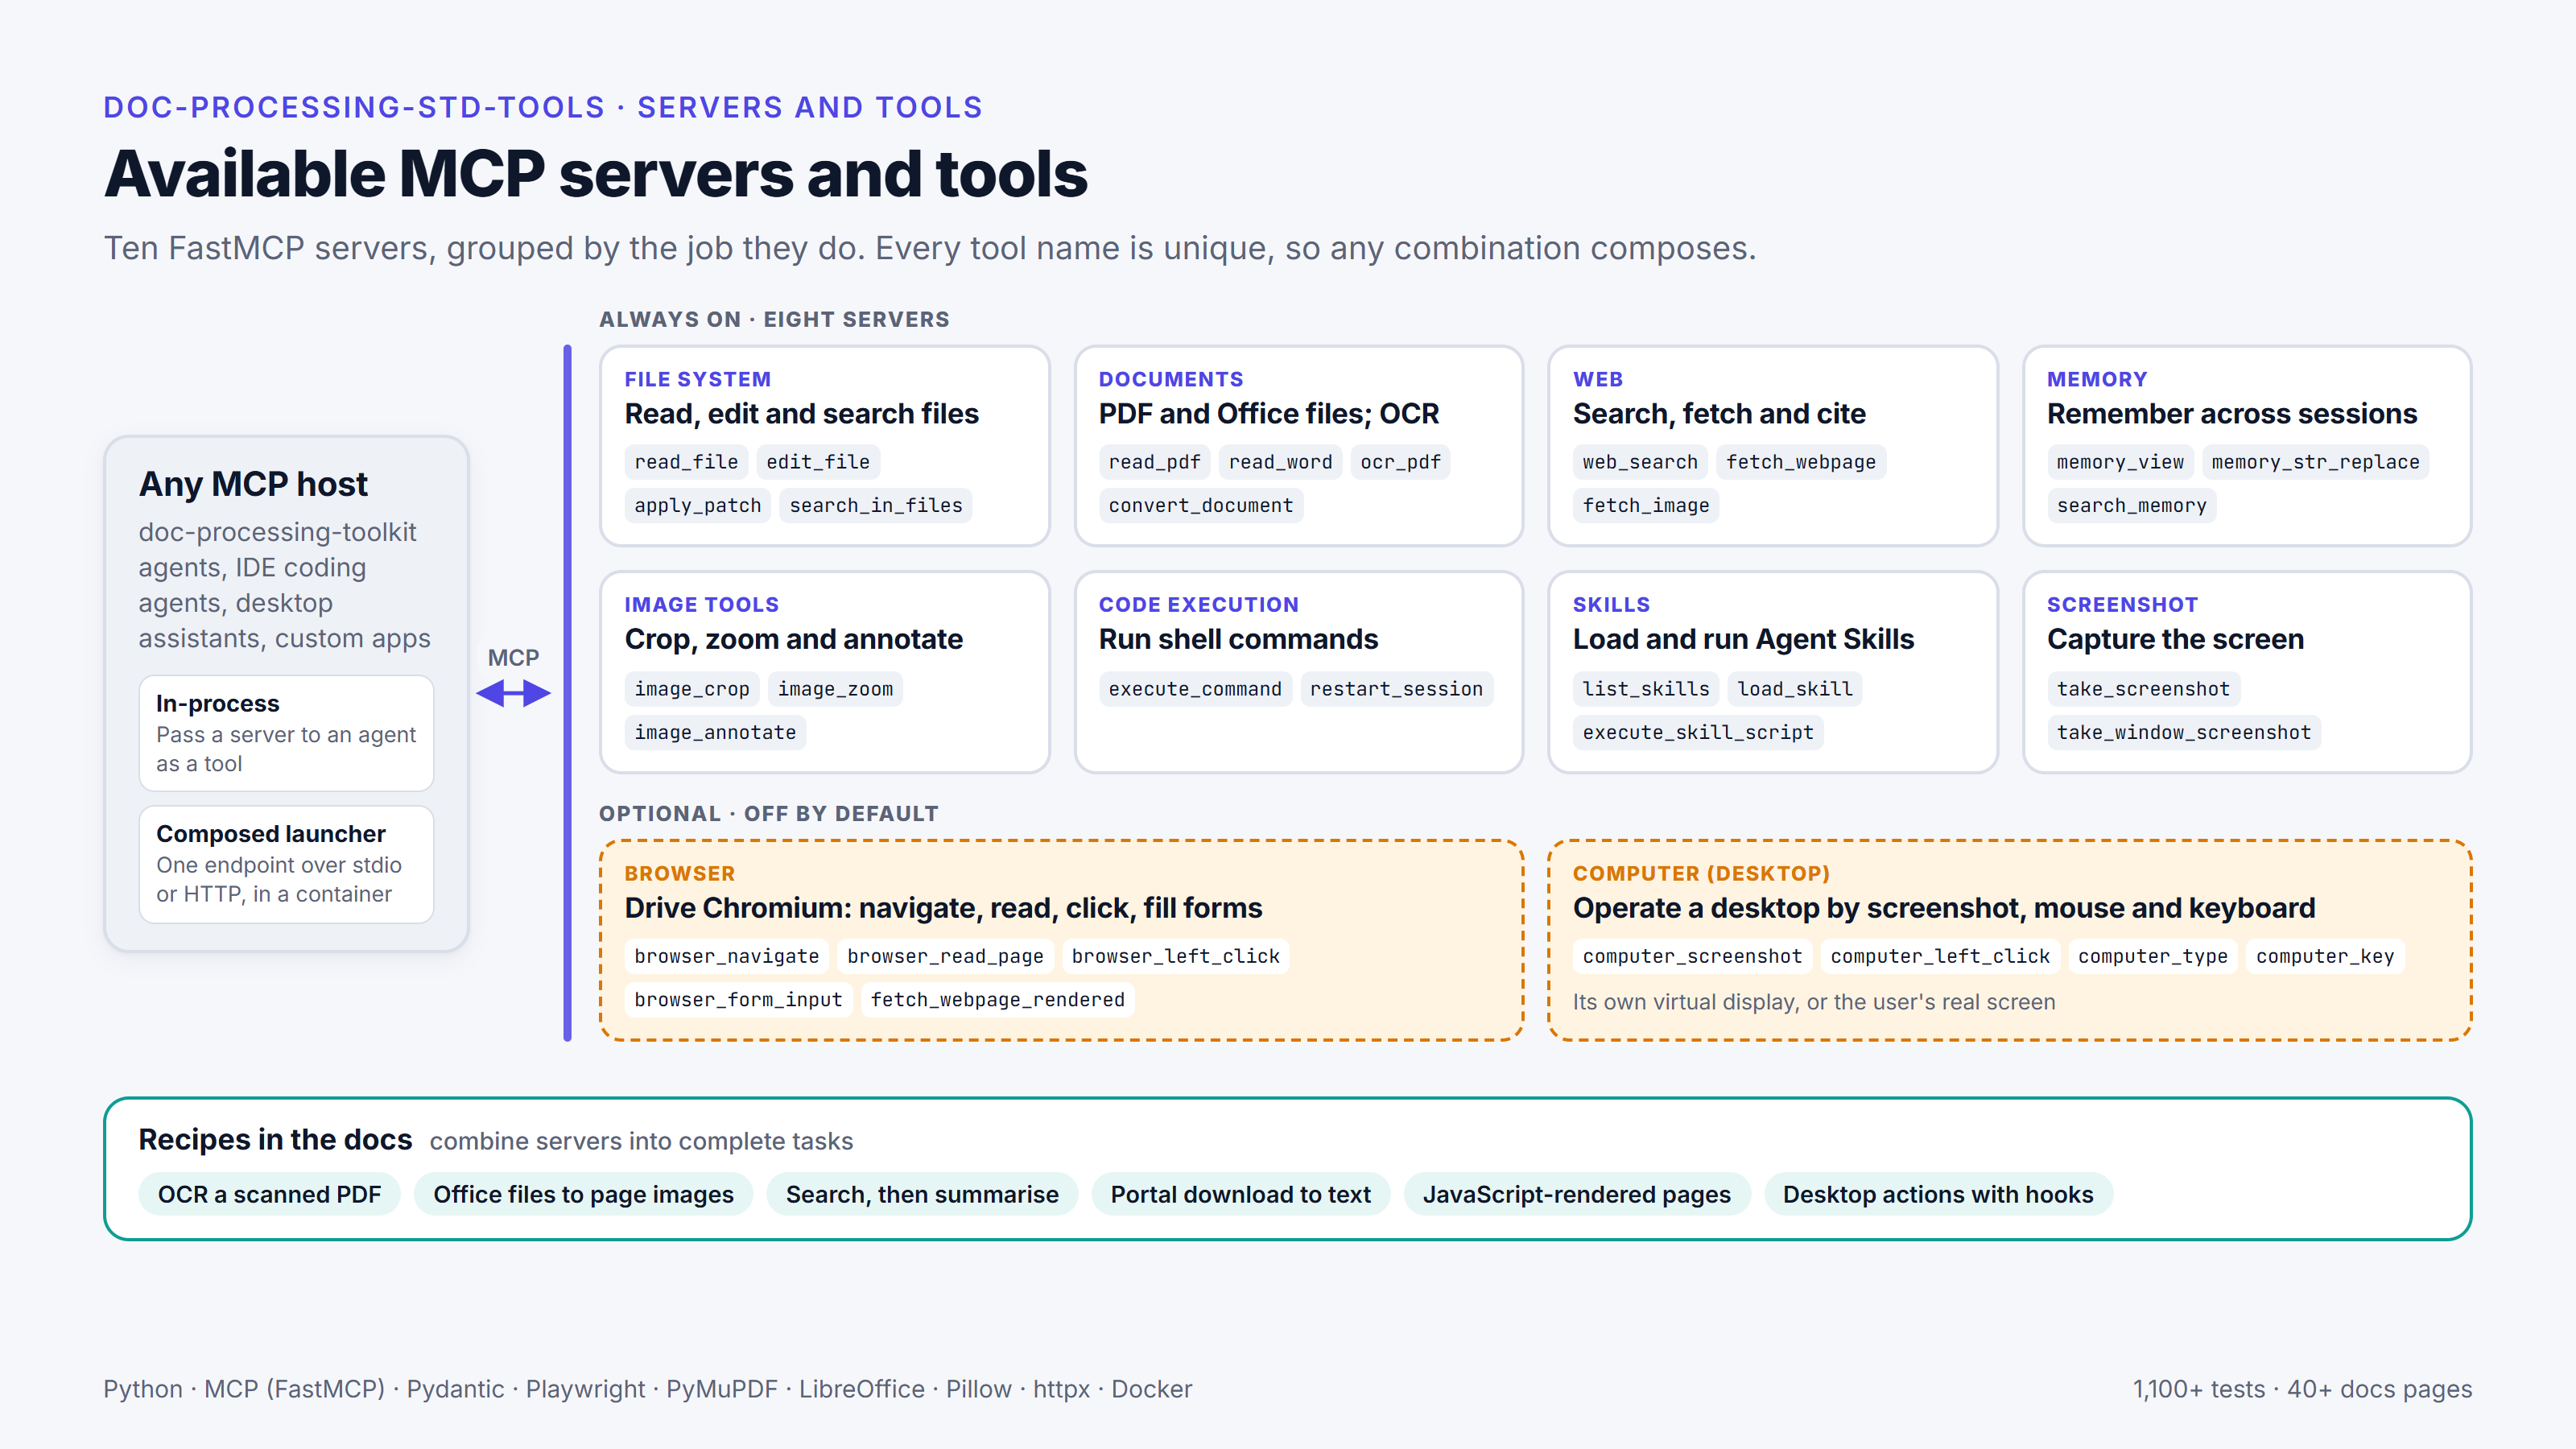
Task: Select the browser_read_page chip
Action: click(945, 957)
